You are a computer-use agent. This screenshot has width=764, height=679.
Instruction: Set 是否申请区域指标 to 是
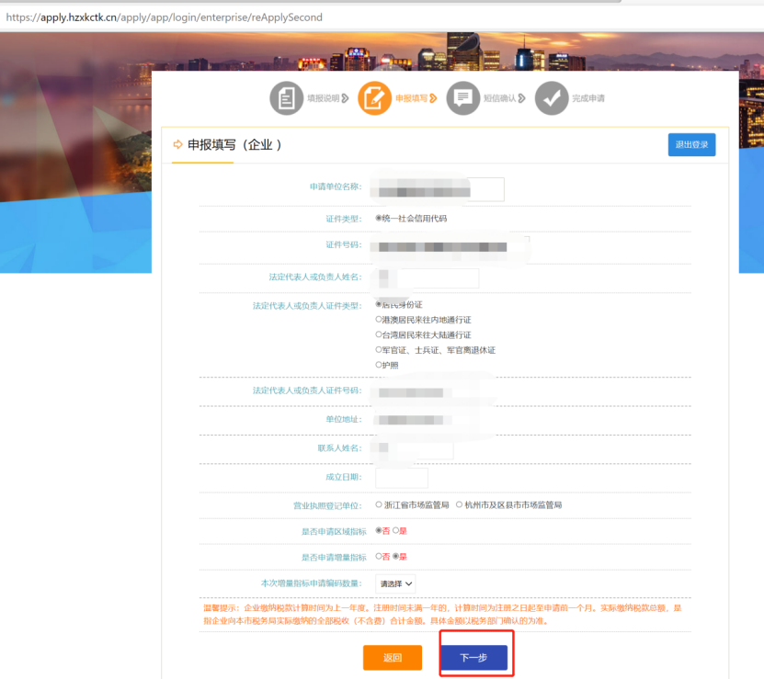pyautogui.click(x=396, y=531)
